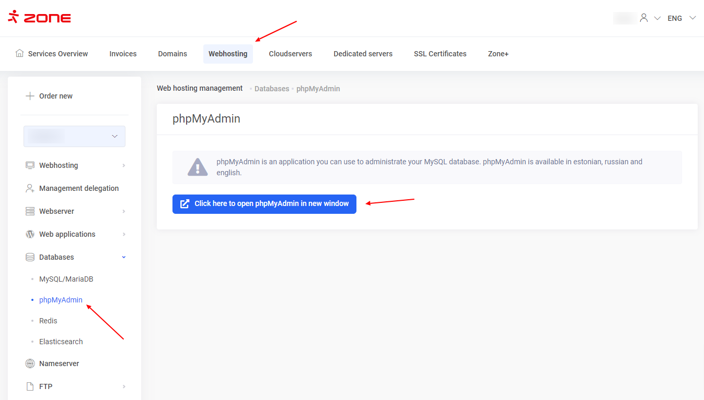Screen dimensions: 704x400
Task: Click the Services Overview home icon
Action: click(x=20, y=53)
